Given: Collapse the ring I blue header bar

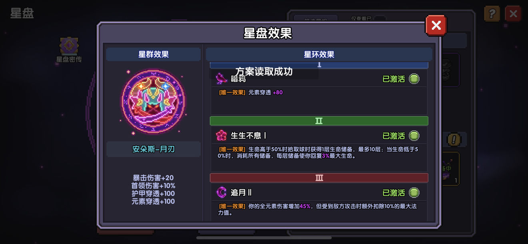Looking at the screenshot, I should coord(319,65).
